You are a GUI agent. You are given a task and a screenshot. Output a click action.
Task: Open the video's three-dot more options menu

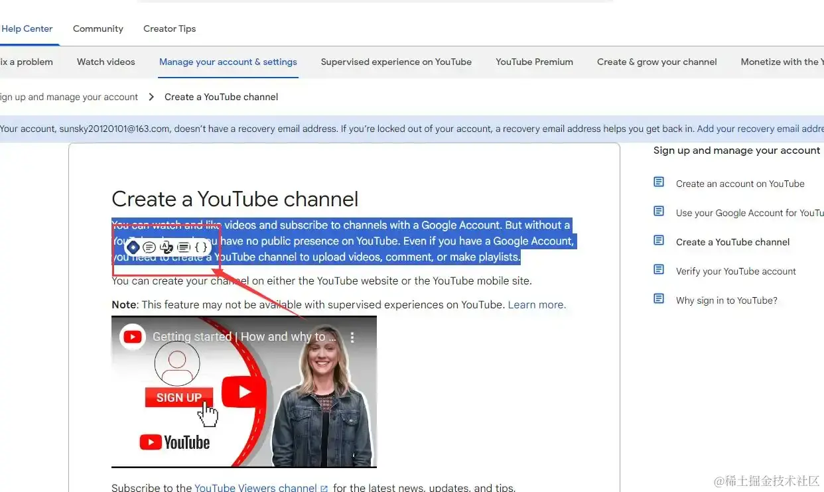[352, 338]
